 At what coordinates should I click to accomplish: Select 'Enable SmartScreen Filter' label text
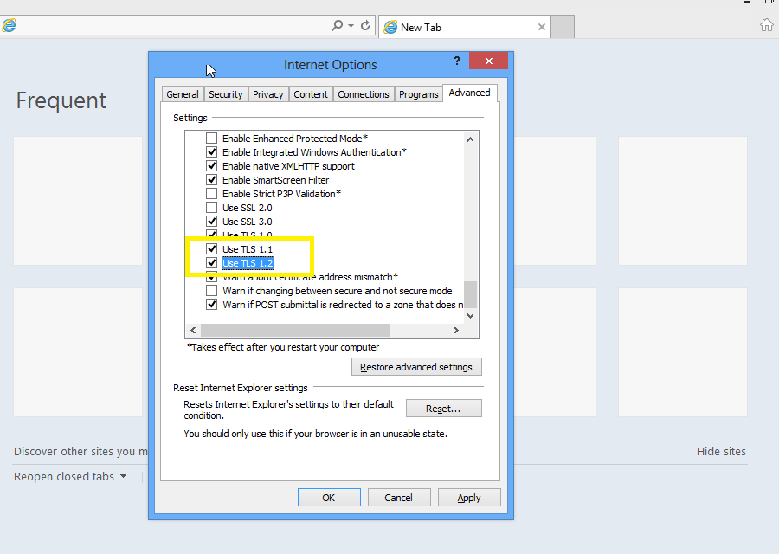coord(276,180)
